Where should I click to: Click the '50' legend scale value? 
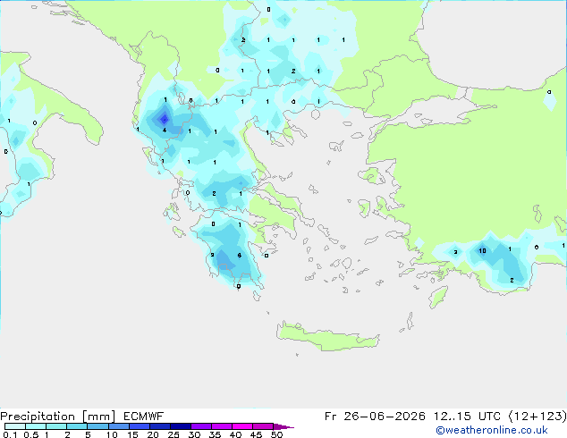276,434
